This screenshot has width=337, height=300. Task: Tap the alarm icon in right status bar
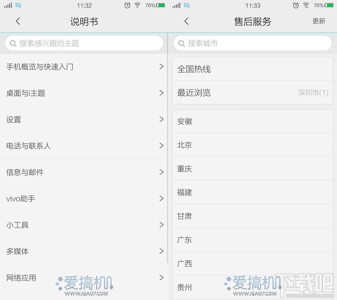296,5
